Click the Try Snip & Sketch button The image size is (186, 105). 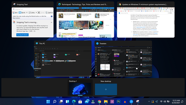(22, 35)
